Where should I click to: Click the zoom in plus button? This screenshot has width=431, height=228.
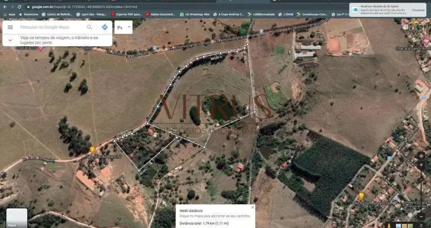421,165
